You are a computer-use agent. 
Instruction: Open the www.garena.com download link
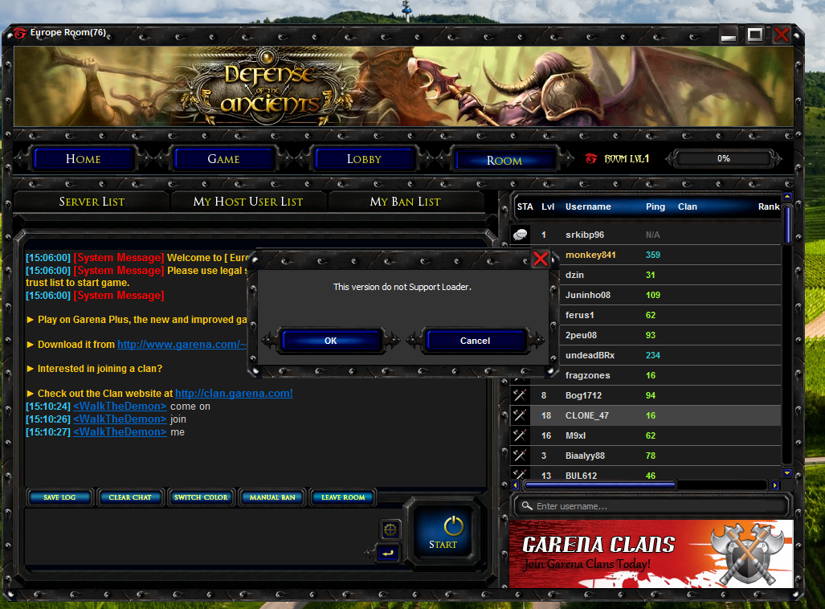182,344
